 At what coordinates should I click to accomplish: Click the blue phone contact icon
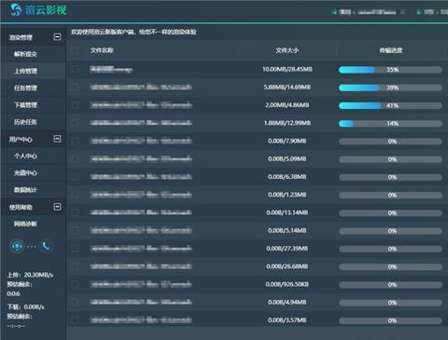click(x=46, y=246)
